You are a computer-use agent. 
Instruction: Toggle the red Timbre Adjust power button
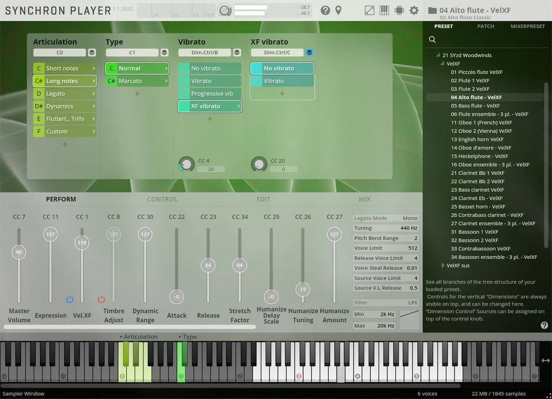tap(101, 300)
